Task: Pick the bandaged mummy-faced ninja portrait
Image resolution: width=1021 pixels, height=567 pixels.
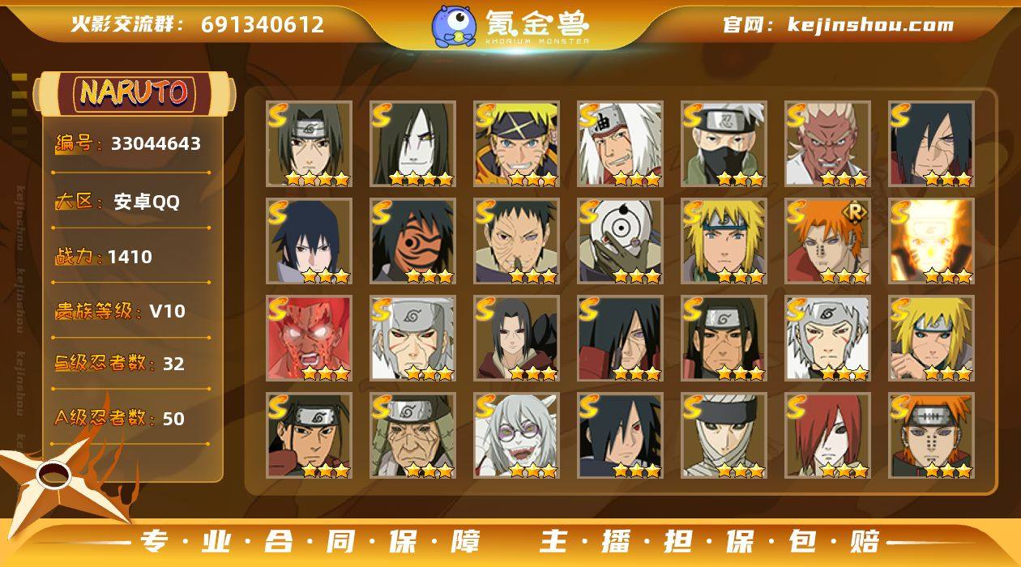Action: 724,436
